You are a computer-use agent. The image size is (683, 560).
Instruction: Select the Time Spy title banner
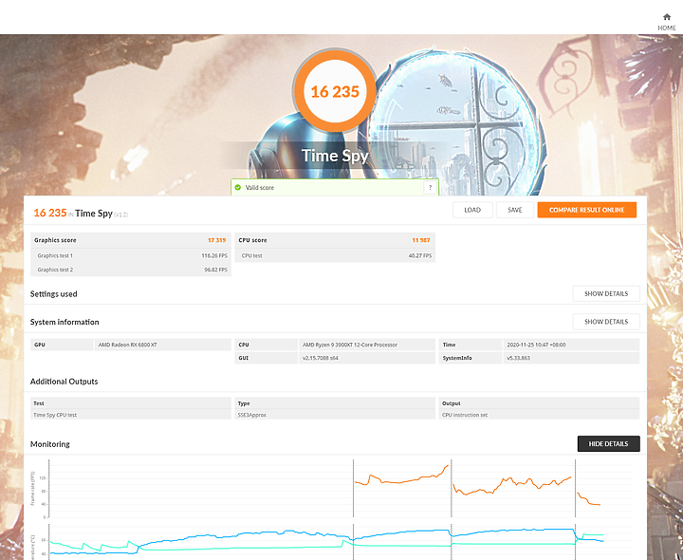point(335,156)
